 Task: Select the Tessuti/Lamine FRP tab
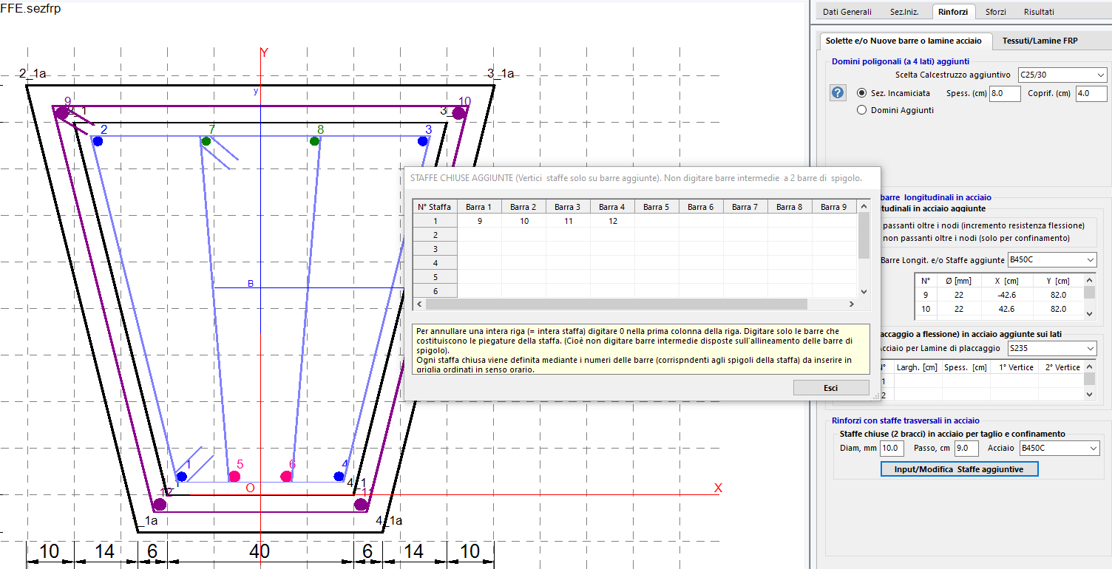(x=1040, y=41)
